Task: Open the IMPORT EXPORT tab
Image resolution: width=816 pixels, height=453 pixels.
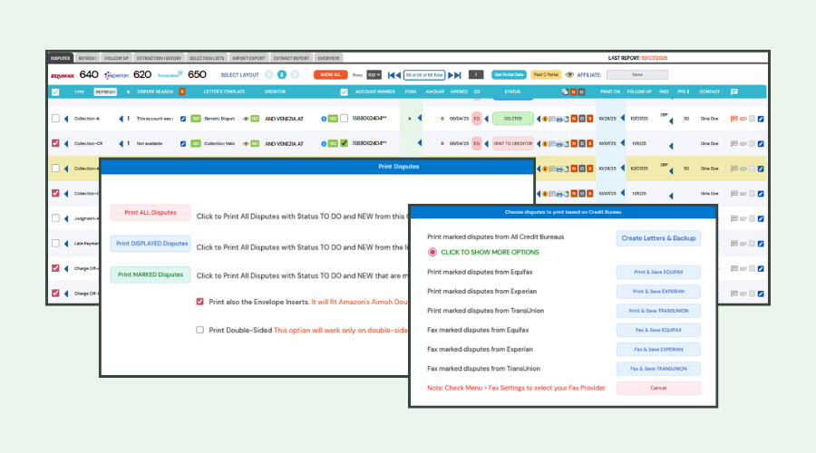Action: pos(248,58)
